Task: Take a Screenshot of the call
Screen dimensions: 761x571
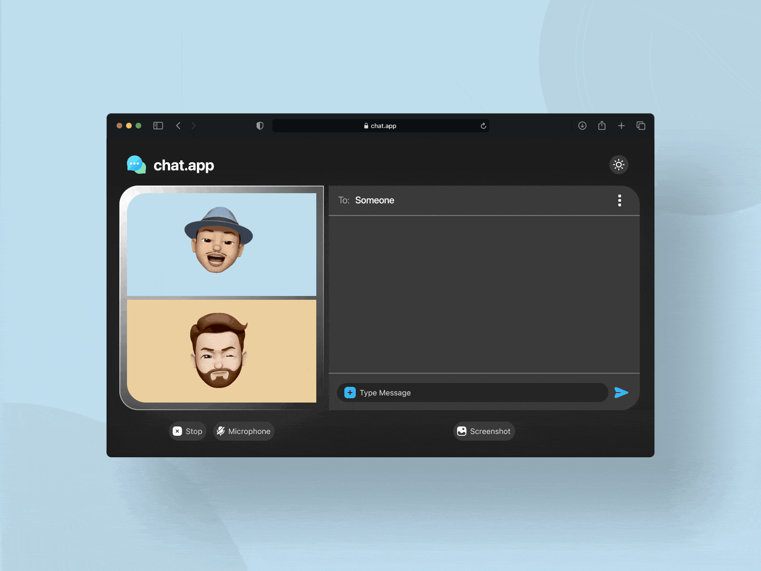Action: click(x=484, y=431)
